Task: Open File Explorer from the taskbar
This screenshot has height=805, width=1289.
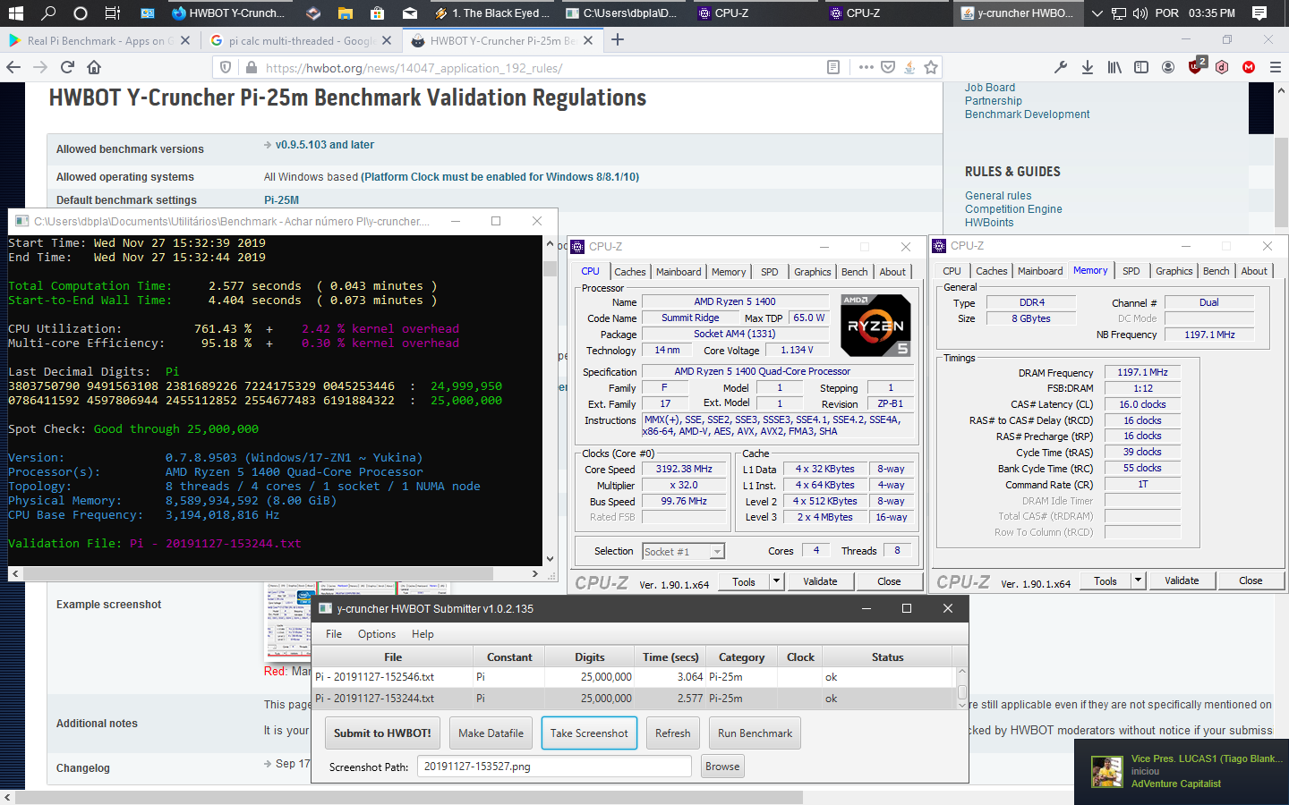Action: [x=346, y=13]
